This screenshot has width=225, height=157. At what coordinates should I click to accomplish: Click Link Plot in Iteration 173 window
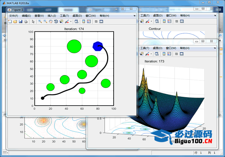click(156, 54)
